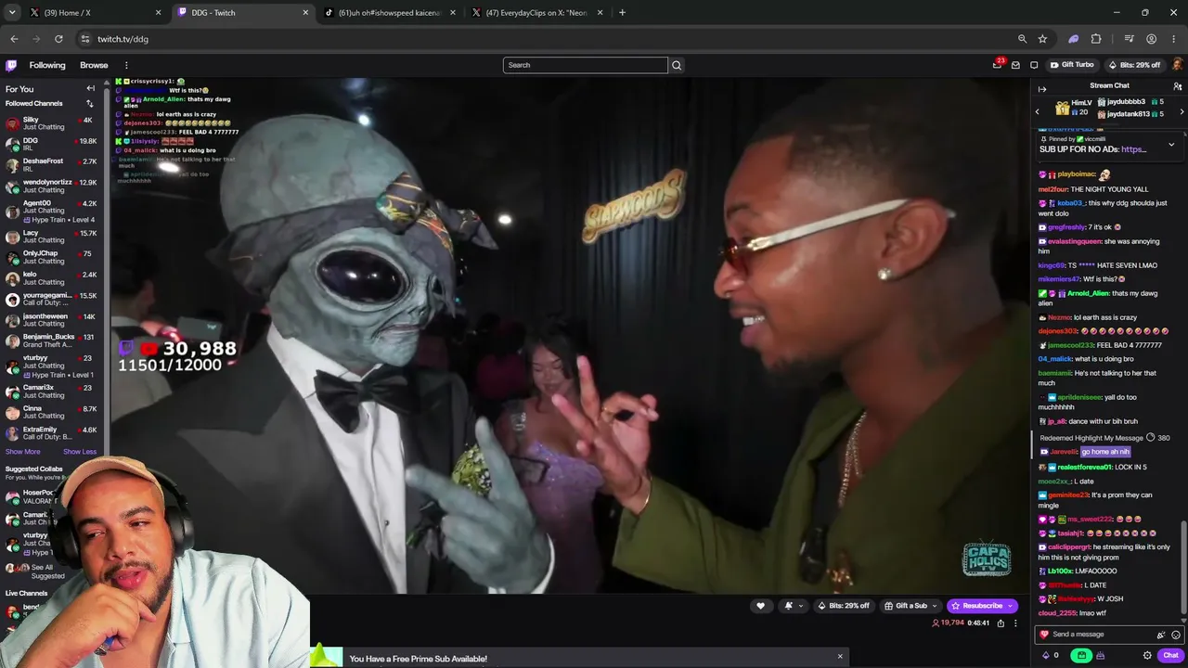
Task: Open the Chrome three-dot menu
Action: point(1174,39)
